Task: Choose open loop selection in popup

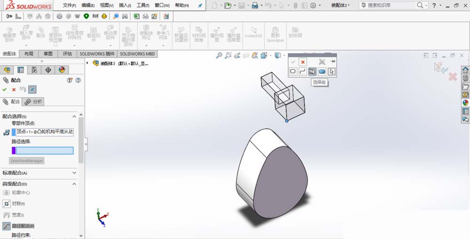Action: pos(302,72)
